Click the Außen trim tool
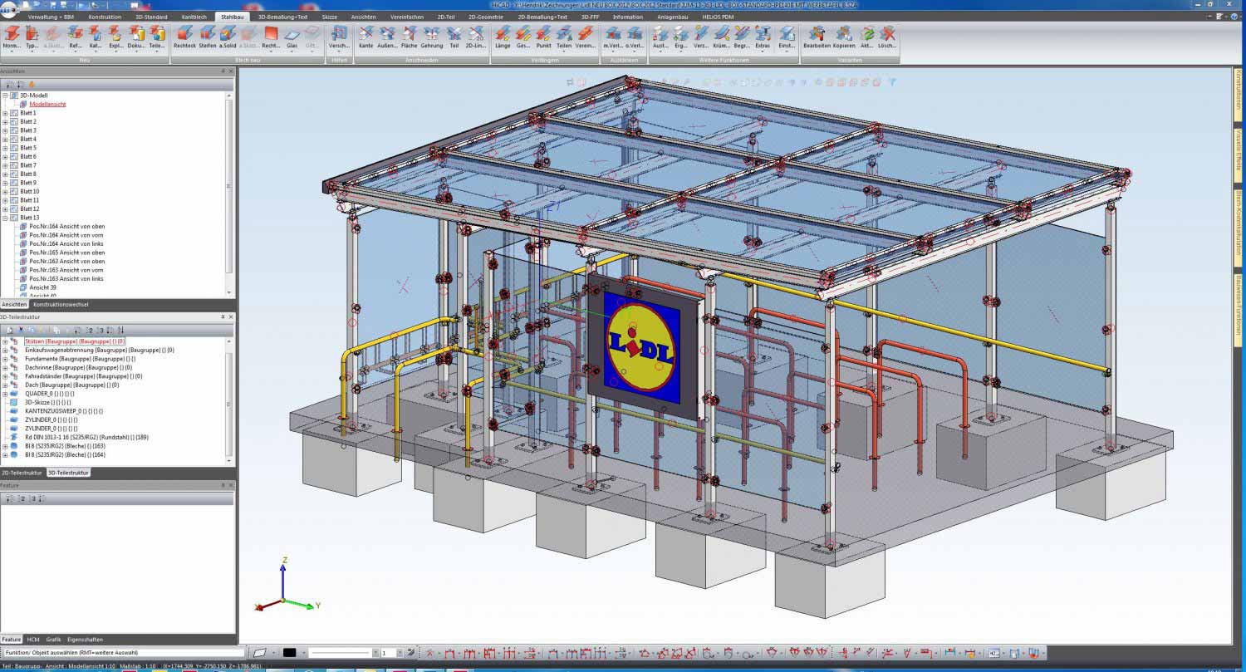 (387, 37)
